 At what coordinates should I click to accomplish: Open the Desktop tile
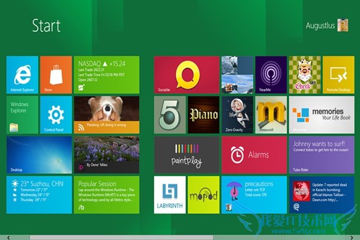(39, 155)
